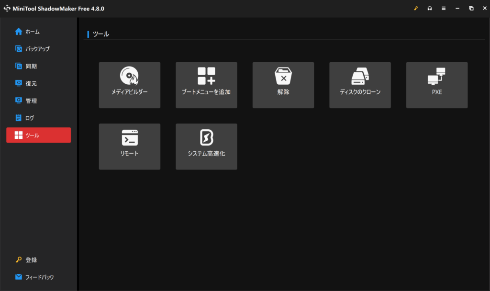Click the 登録 link with key icon
The width and height of the screenshot is (490, 291).
pyautogui.click(x=31, y=260)
